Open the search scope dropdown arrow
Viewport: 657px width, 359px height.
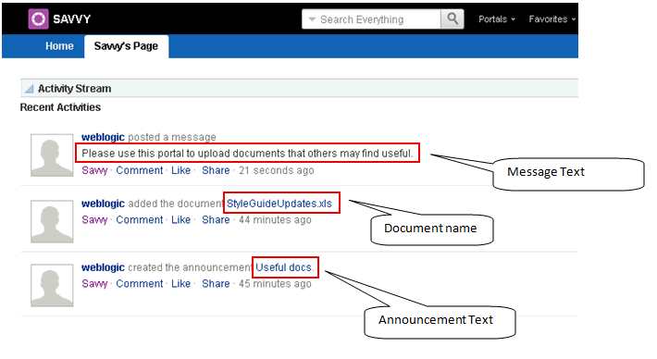click(x=312, y=19)
